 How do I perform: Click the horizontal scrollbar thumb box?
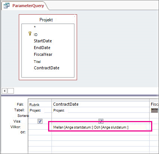[11, 91]
